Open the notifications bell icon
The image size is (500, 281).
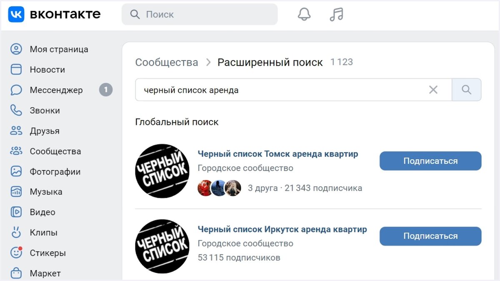click(304, 15)
